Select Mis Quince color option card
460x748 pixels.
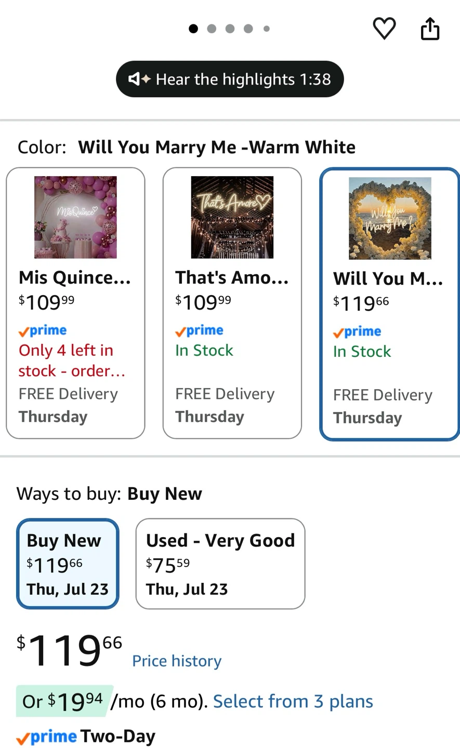pyautogui.click(x=75, y=303)
